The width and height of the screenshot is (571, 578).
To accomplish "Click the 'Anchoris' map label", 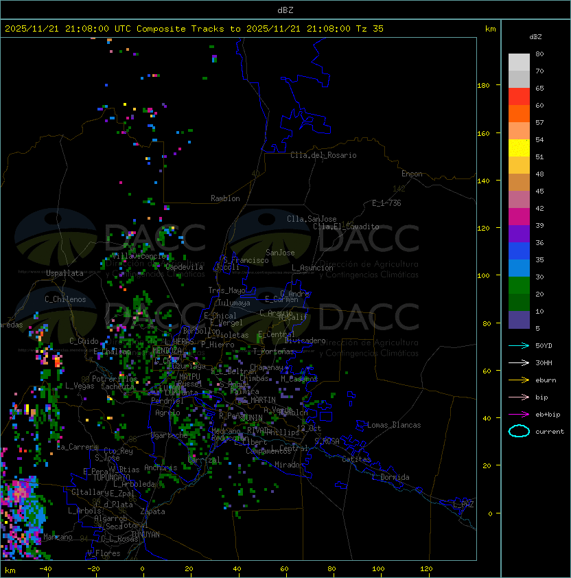I will point(161,467).
